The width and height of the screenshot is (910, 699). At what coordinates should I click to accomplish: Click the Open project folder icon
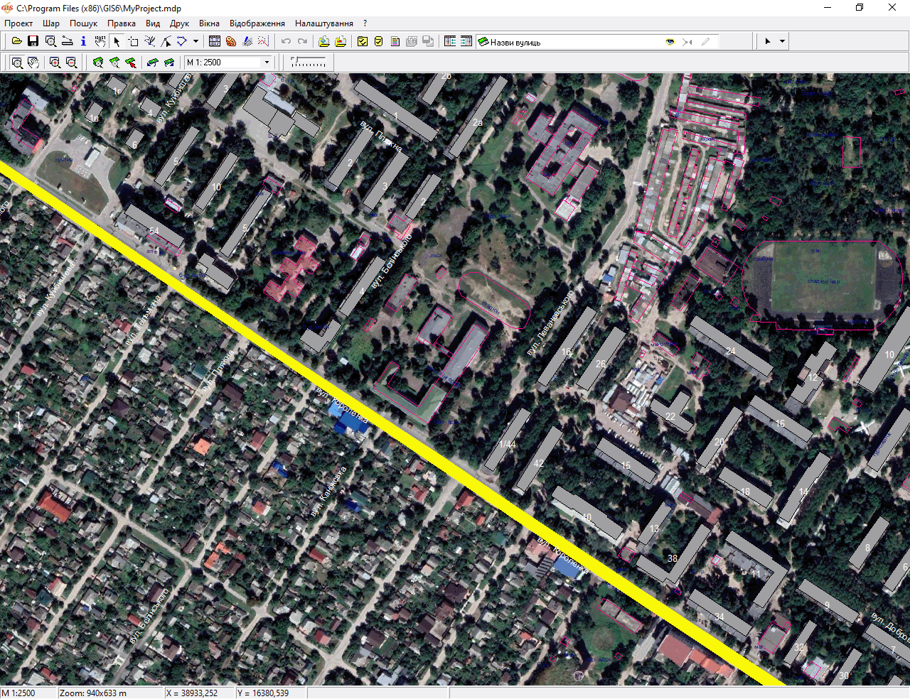(x=16, y=41)
